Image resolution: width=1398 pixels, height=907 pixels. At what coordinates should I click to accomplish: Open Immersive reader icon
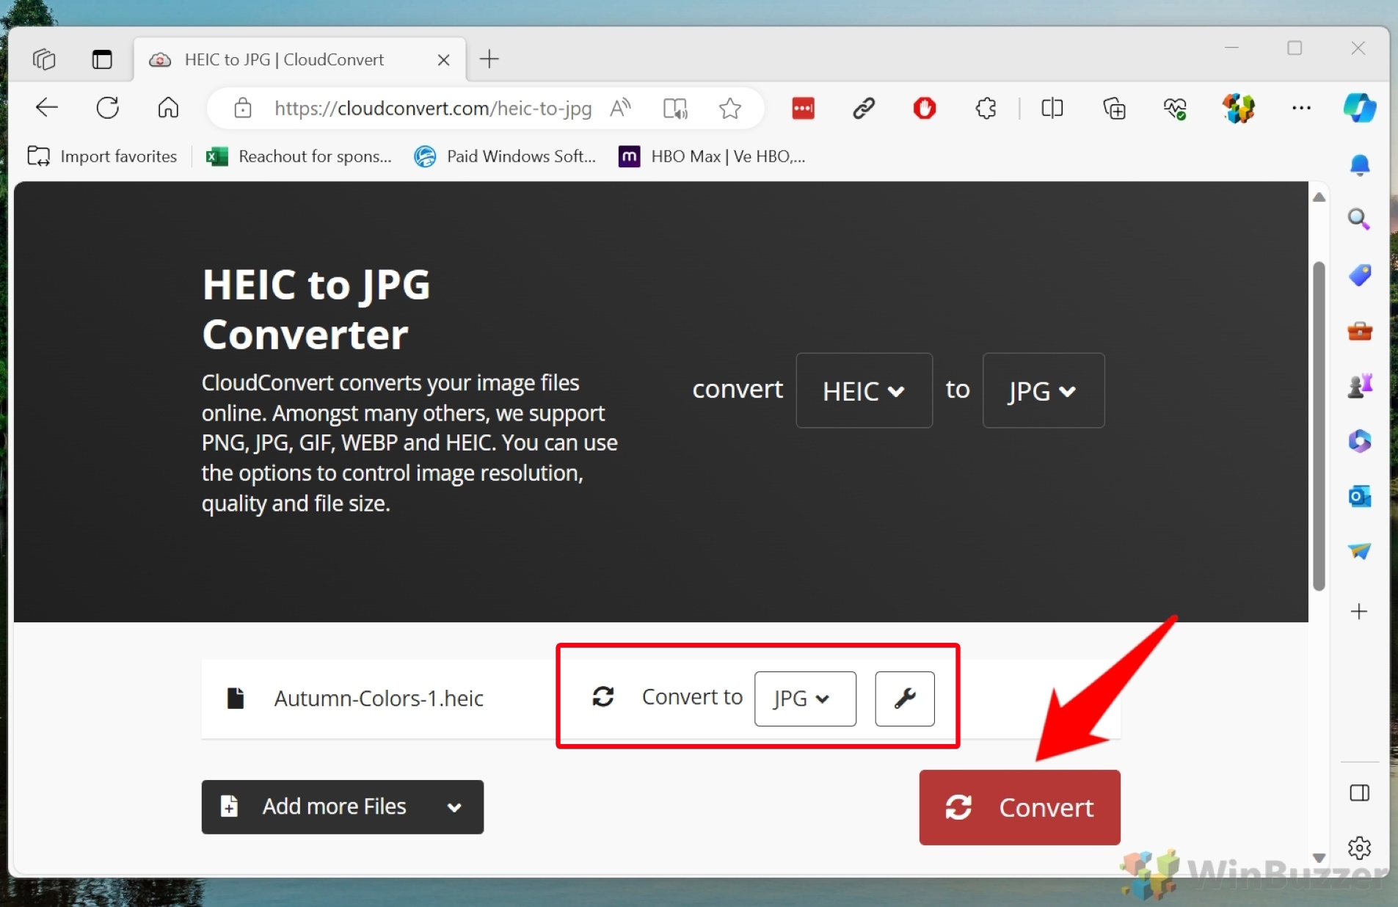click(x=675, y=109)
